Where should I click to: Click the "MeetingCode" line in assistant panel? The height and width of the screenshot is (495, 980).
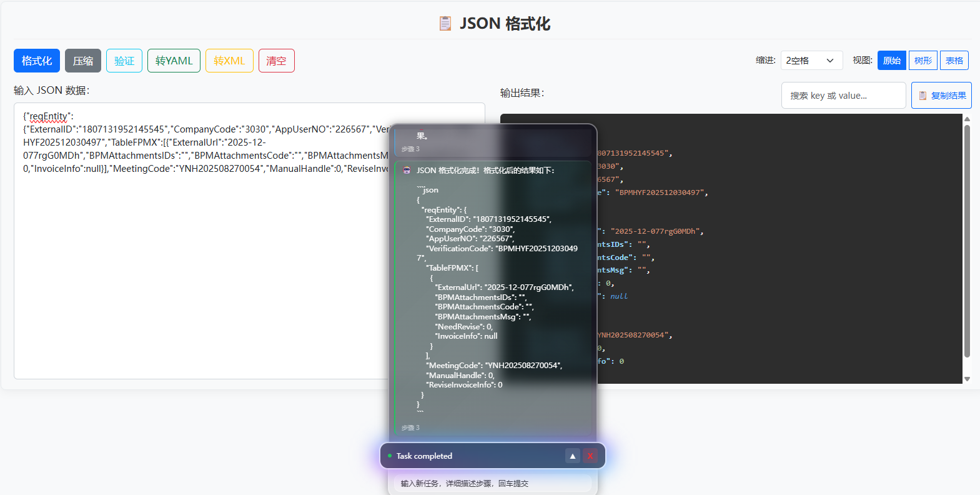coord(494,366)
